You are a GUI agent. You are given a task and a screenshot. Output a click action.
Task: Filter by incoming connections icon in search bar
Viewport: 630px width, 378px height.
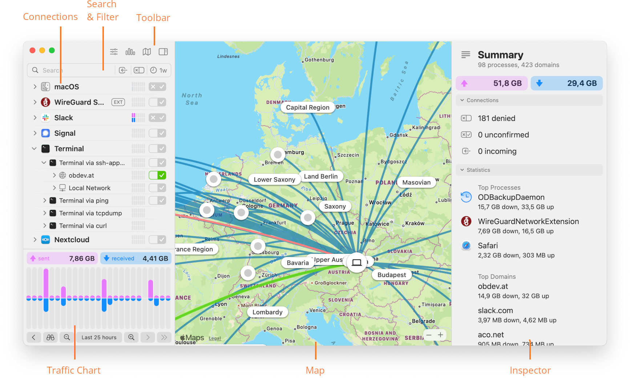(123, 70)
